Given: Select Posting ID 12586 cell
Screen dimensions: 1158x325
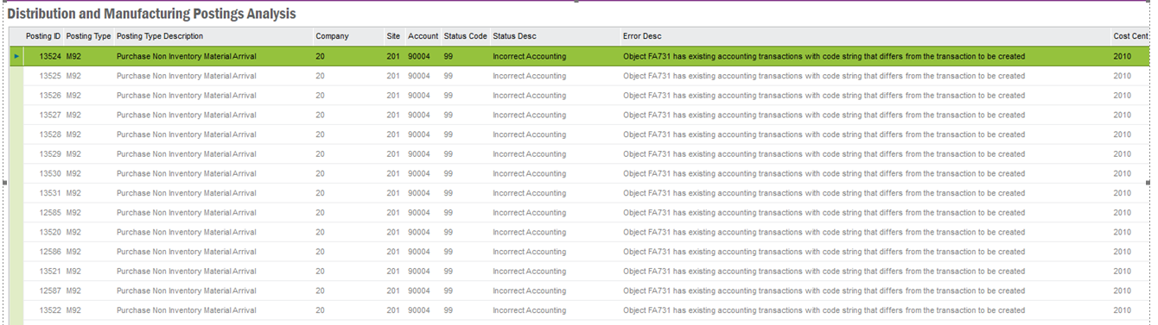Looking at the screenshot, I should tap(50, 252).
